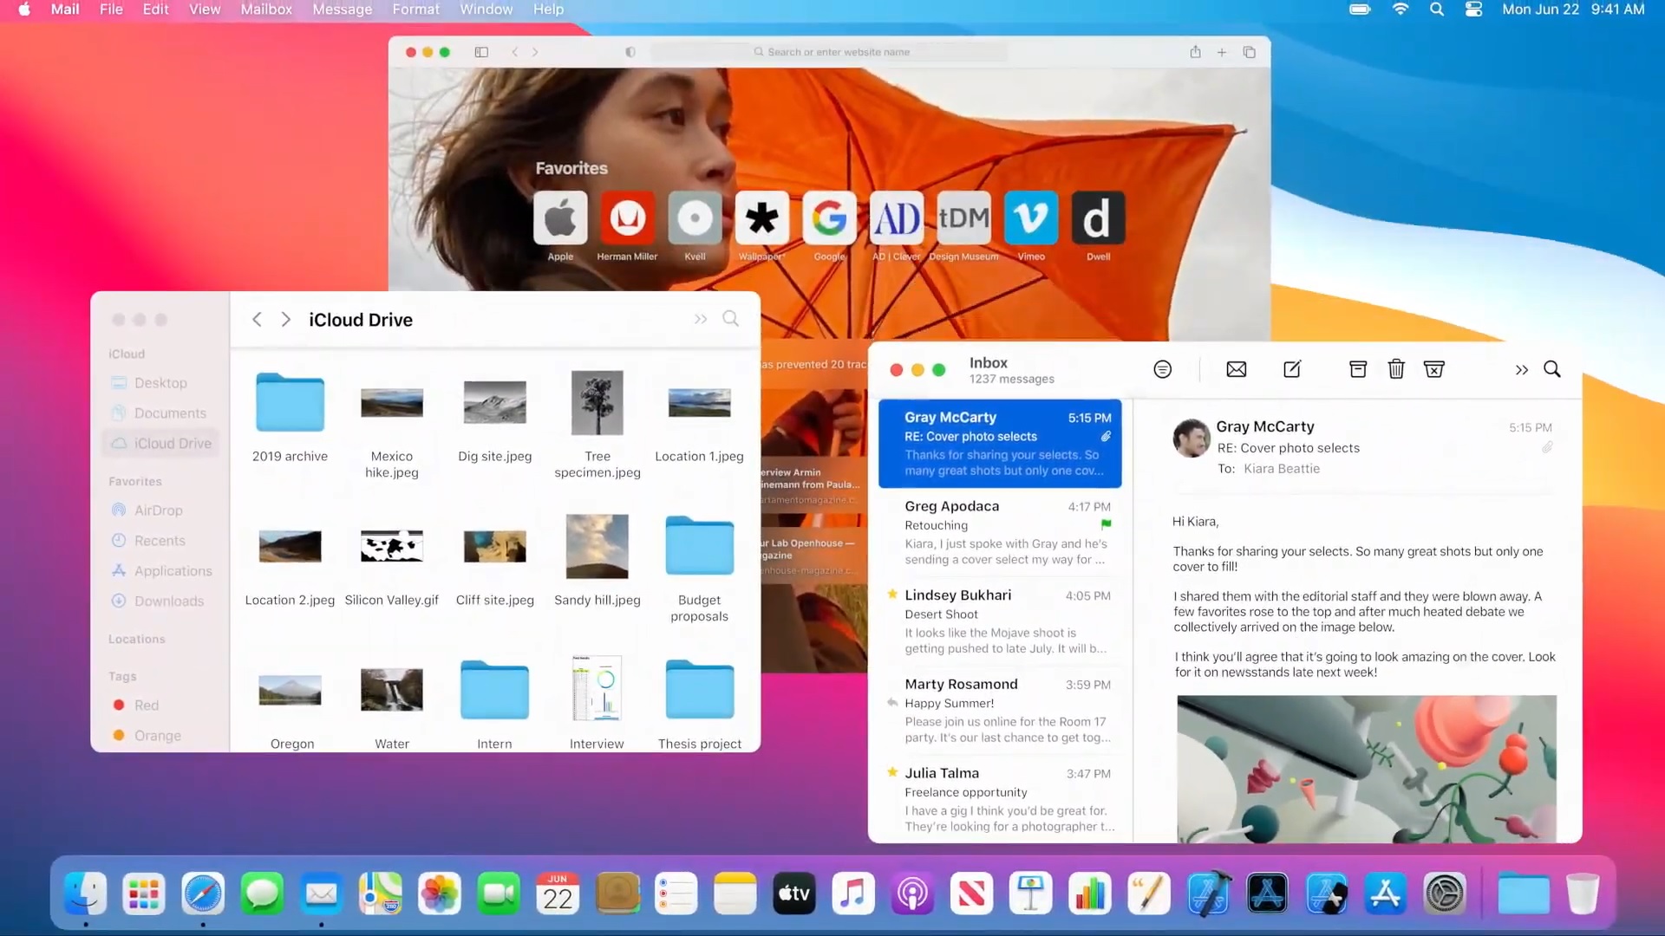Viewport: 1665px width, 936px height.
Task: Open a new tab in Safari
Action: point(1222,51)
